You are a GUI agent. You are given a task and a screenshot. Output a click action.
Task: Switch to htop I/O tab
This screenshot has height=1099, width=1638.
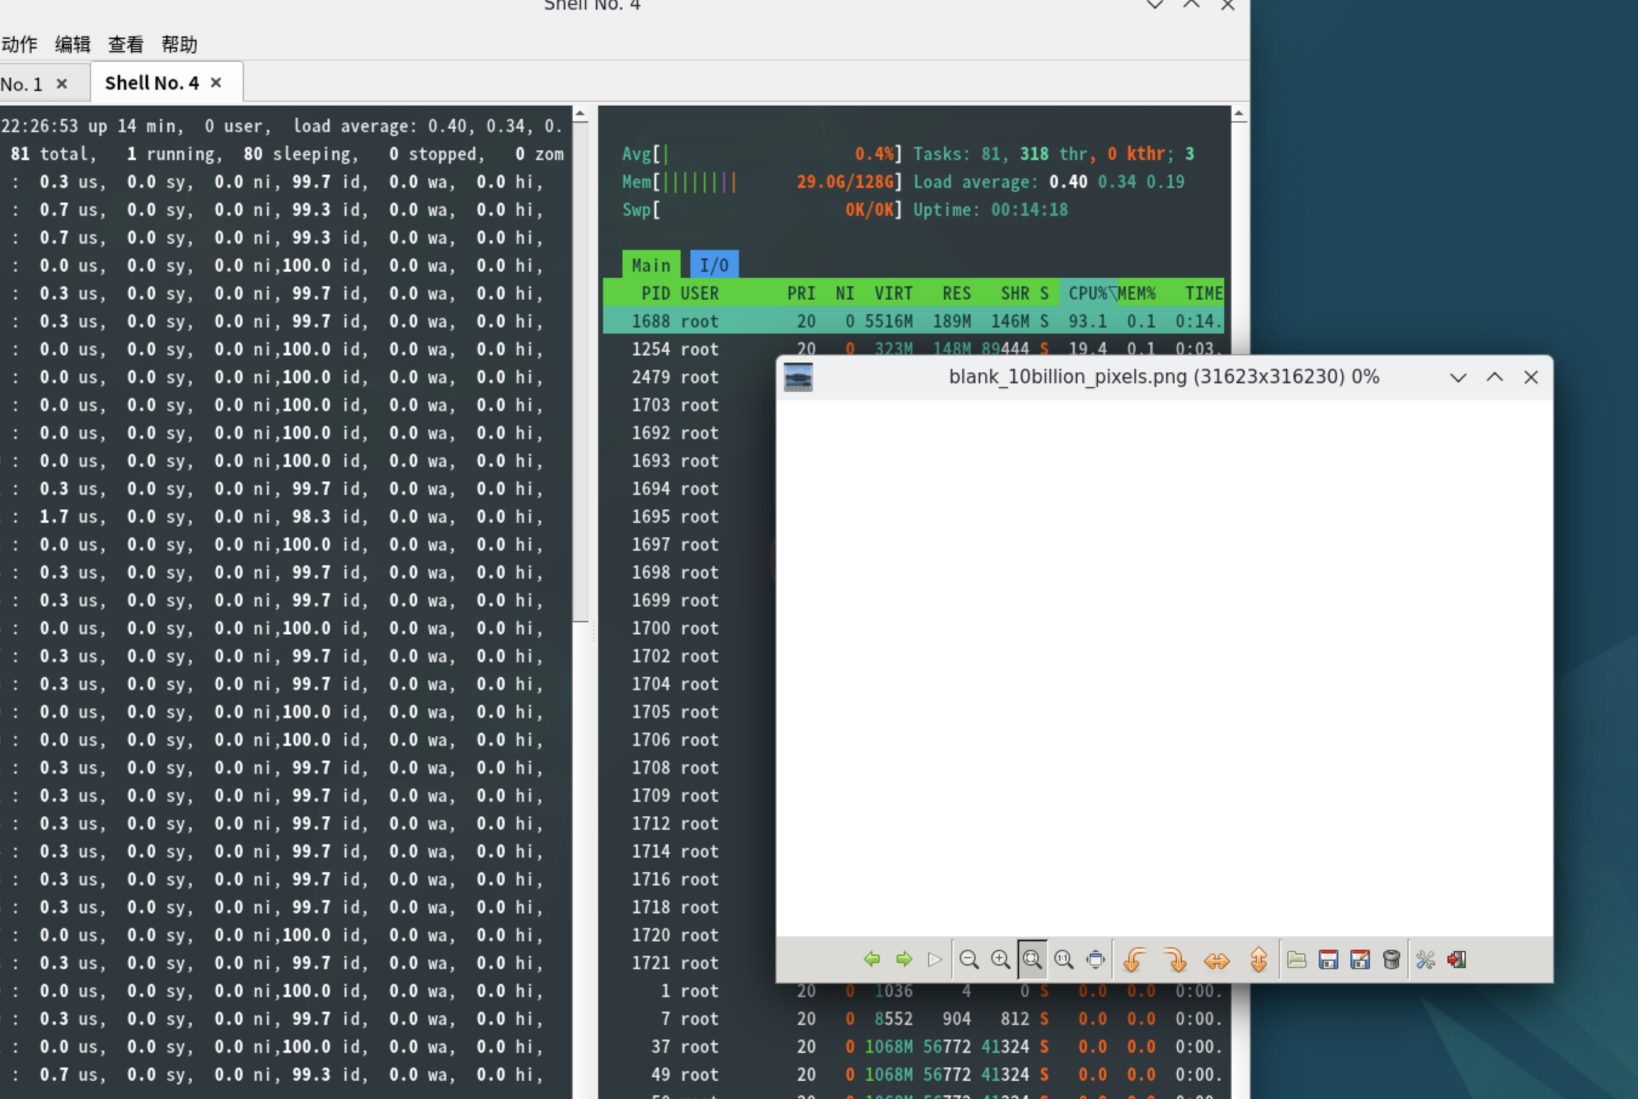pos(713,265)
